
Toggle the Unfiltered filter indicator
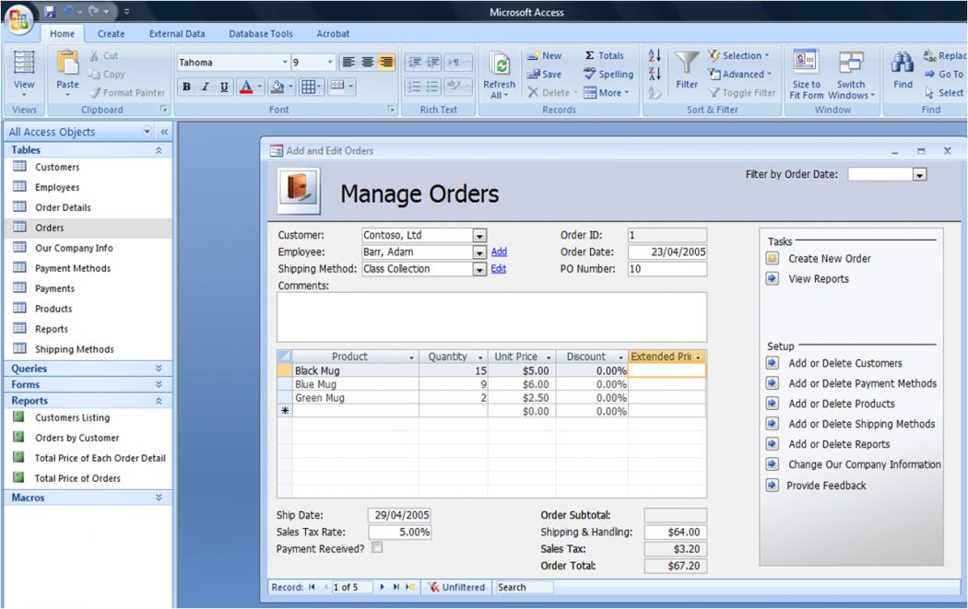click(x=456, y=587)
